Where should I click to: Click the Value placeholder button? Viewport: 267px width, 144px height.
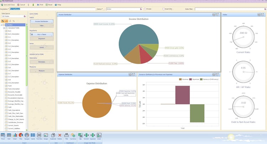pos(42,26)
